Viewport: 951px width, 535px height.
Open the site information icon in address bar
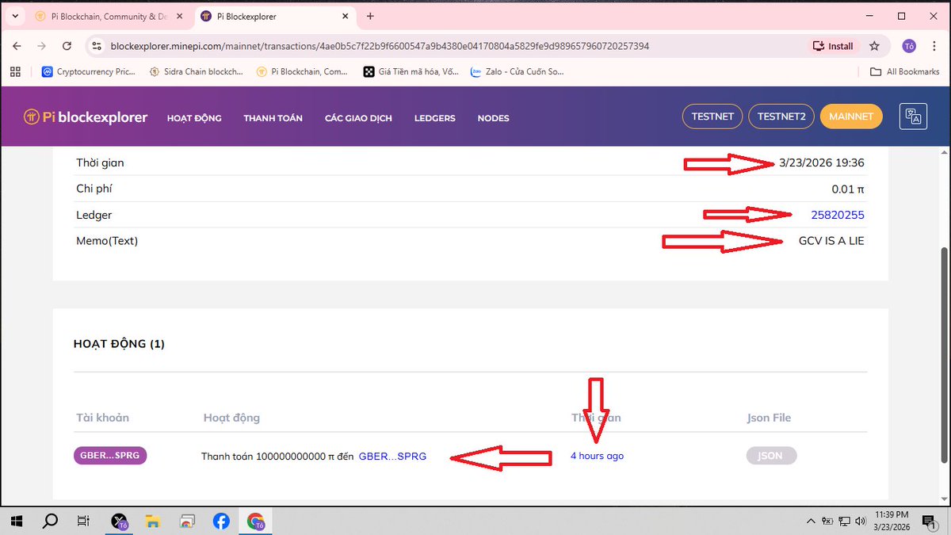pos(97,46)
